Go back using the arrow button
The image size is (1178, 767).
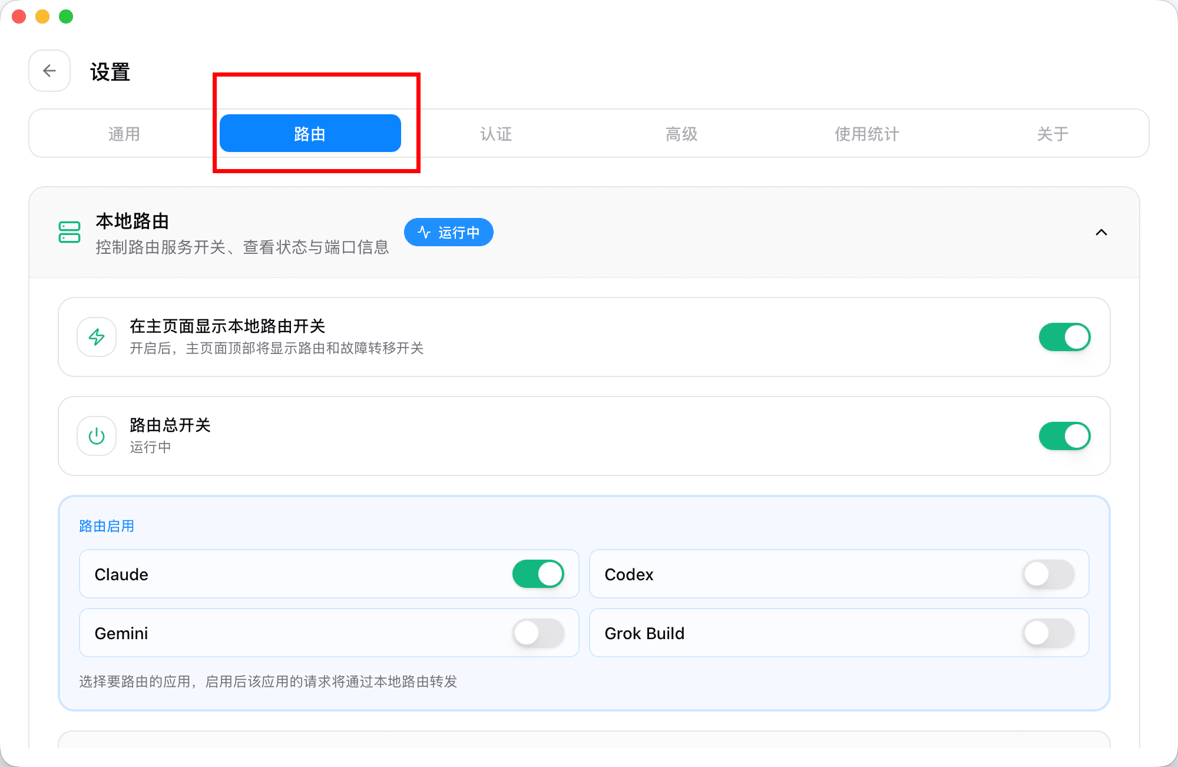click(49, 71)
